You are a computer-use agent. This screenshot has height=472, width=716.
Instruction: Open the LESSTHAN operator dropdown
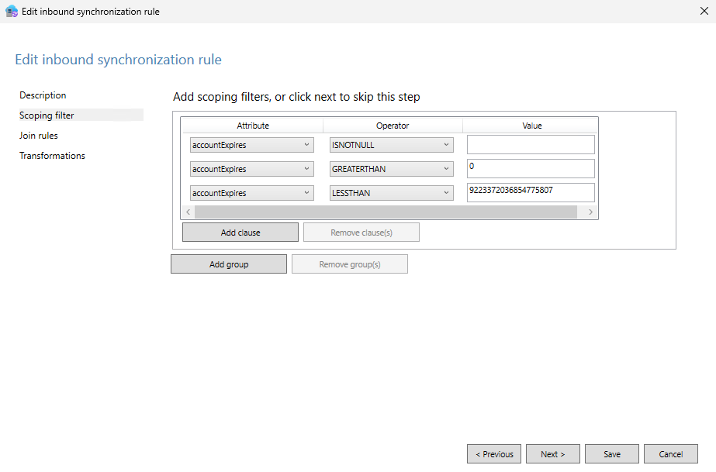click(446, 192)
